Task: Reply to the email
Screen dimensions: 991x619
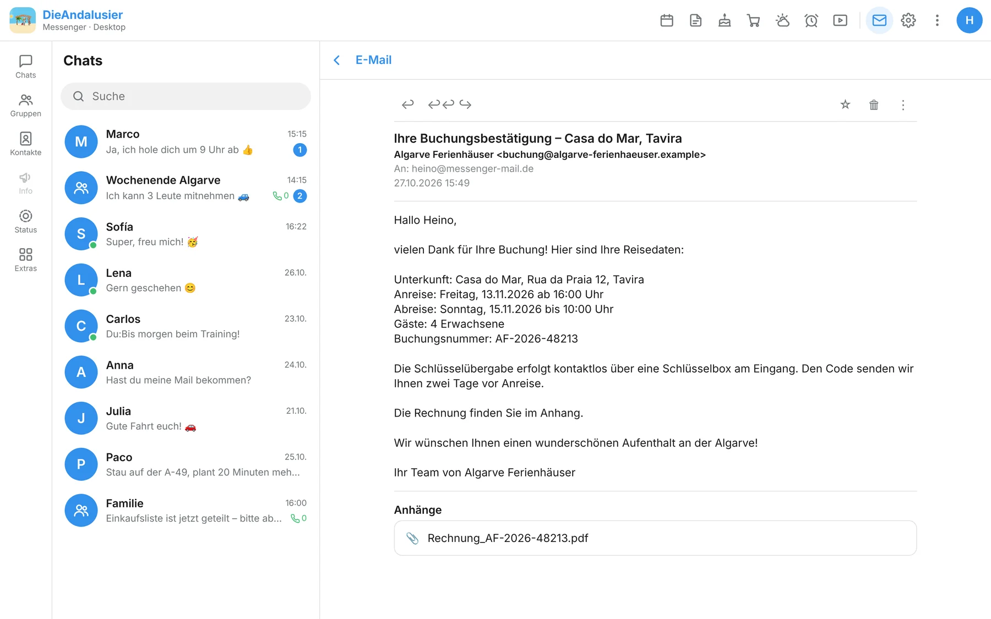Action: tap(407, 104)
